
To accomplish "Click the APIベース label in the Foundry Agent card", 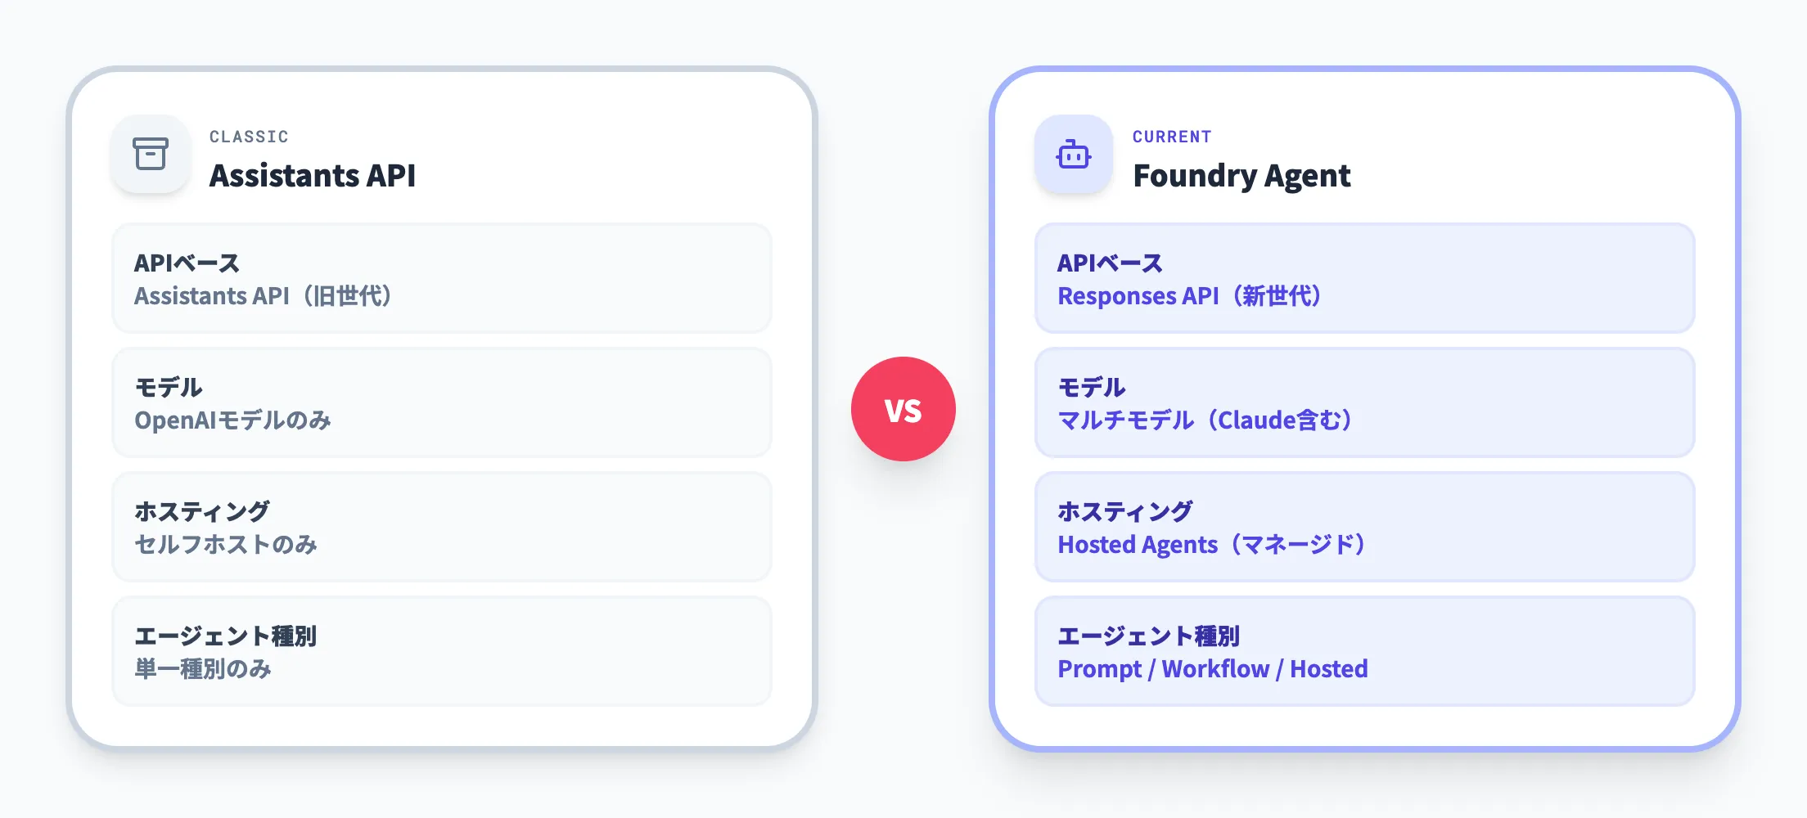I will [1109, 263].
